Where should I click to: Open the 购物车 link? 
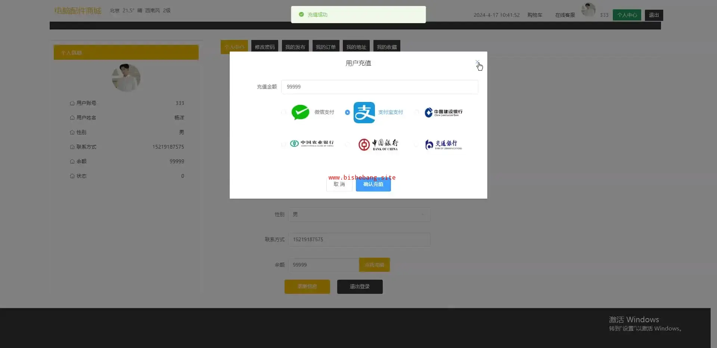(x=535, y=15)
